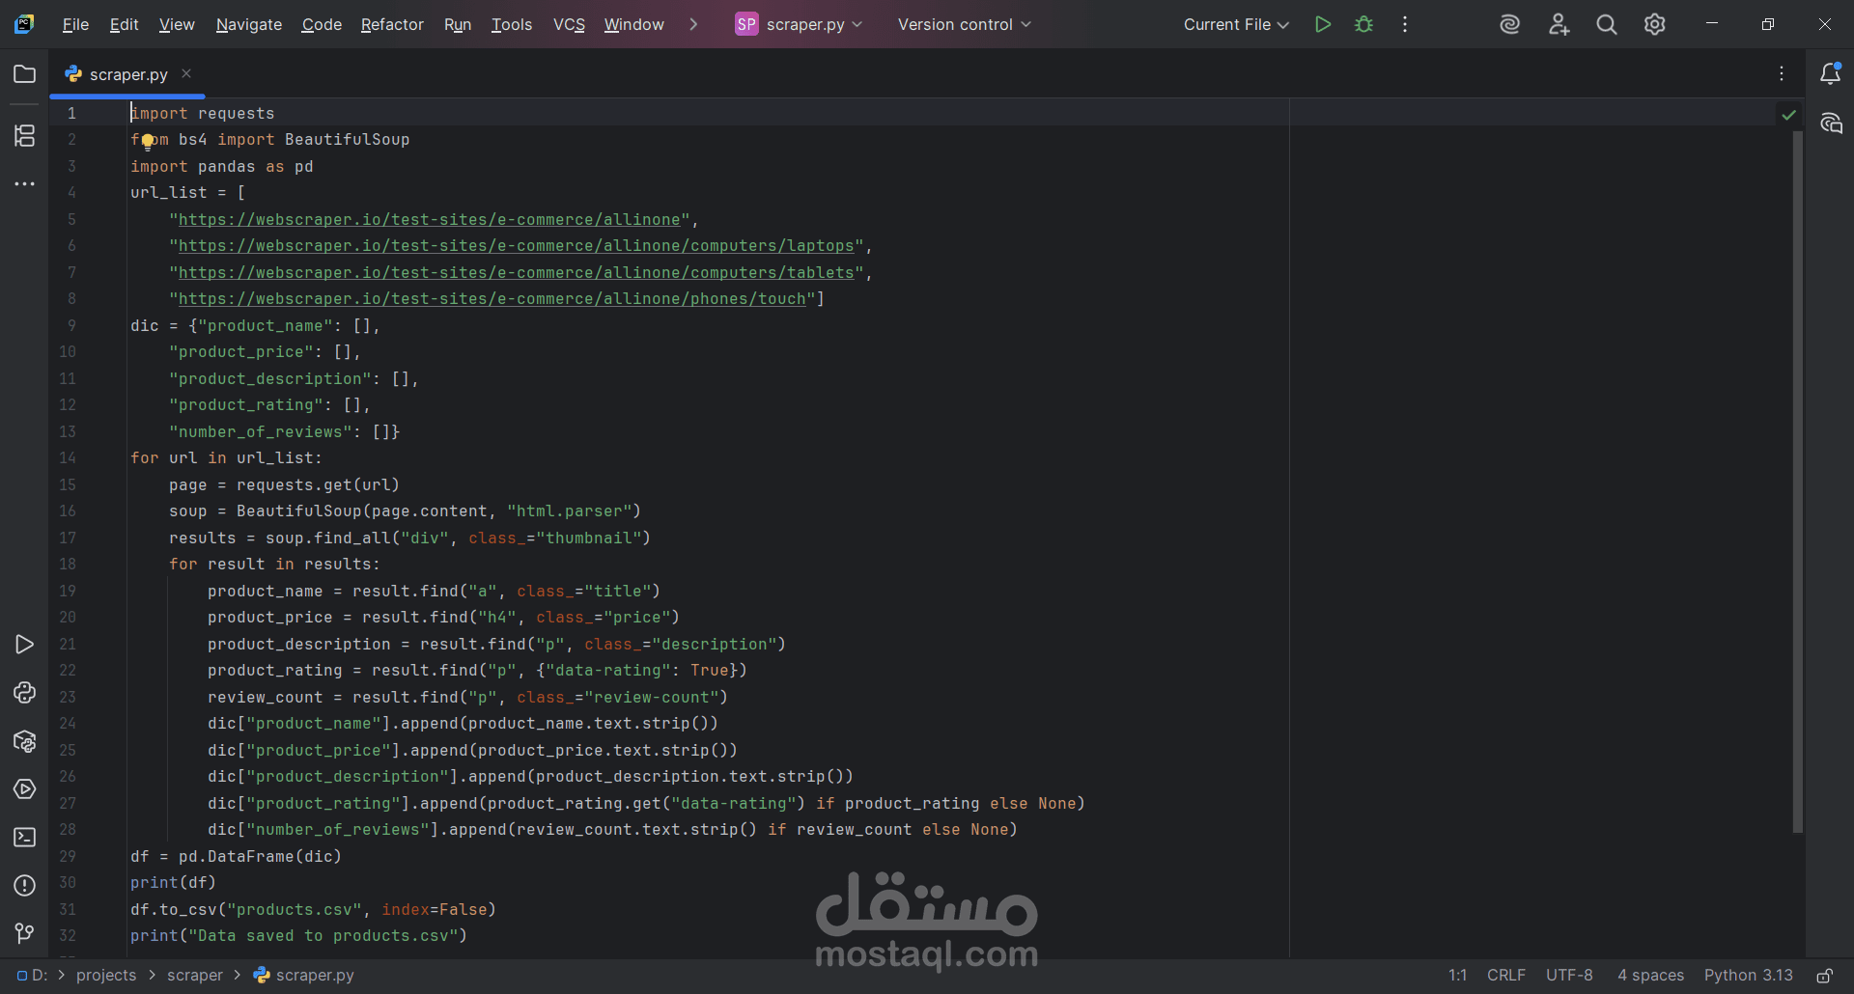
Task: Open the Notifications bell
Action: 1830,74
